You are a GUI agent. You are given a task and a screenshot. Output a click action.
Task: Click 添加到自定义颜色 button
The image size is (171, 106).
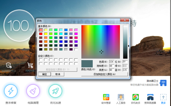(104, 74)
